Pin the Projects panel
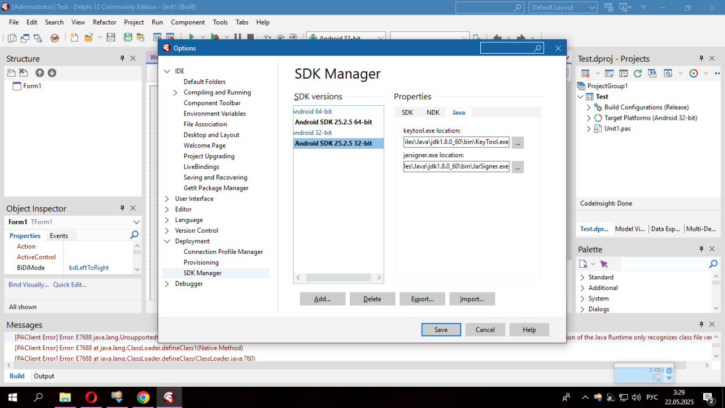This screenshot has width=725, height=408. [701, 59]
